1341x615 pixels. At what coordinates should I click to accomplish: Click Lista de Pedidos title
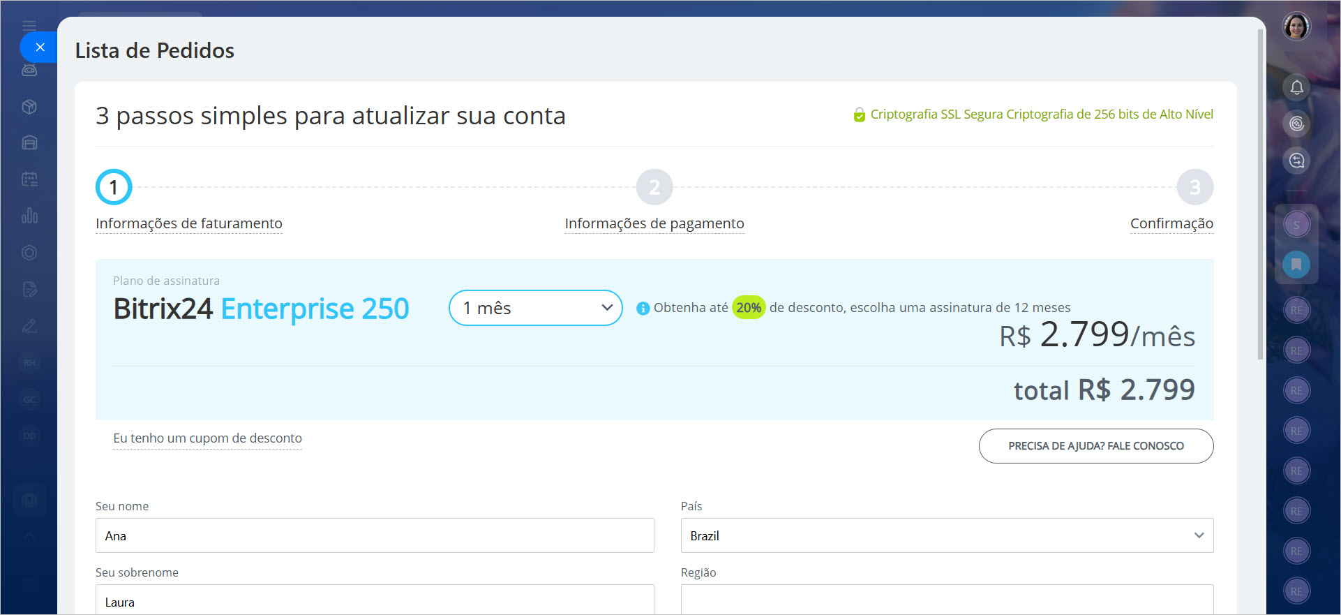155,50
